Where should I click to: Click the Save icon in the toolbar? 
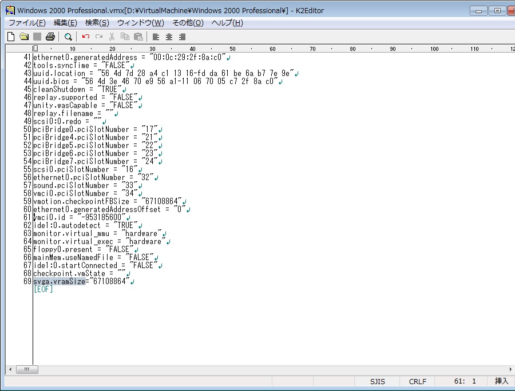[37, 37]
